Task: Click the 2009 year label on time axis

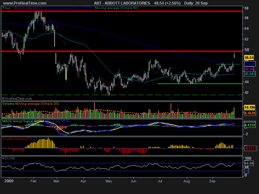Action: tap(9, 181)
